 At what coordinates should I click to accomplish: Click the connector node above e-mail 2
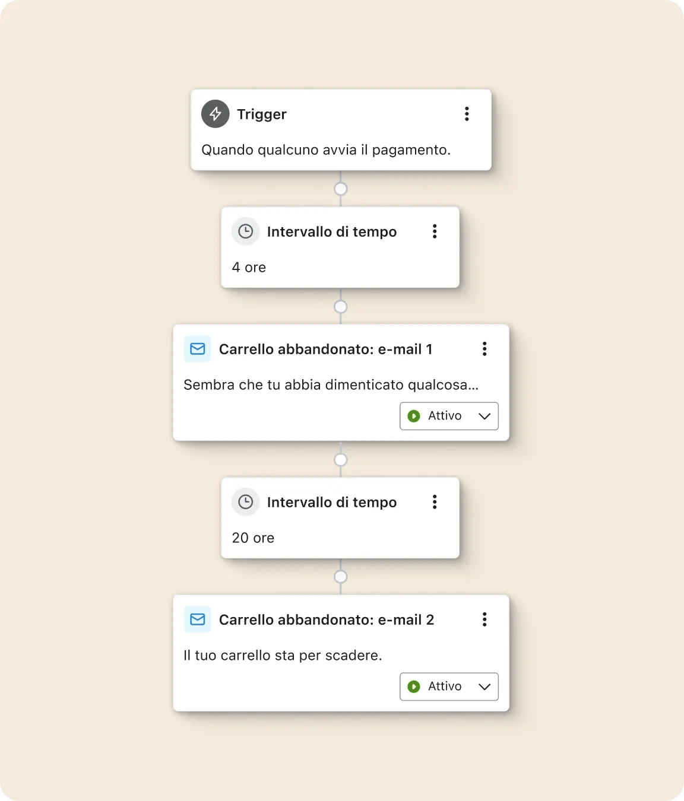(x=341, y=576)
